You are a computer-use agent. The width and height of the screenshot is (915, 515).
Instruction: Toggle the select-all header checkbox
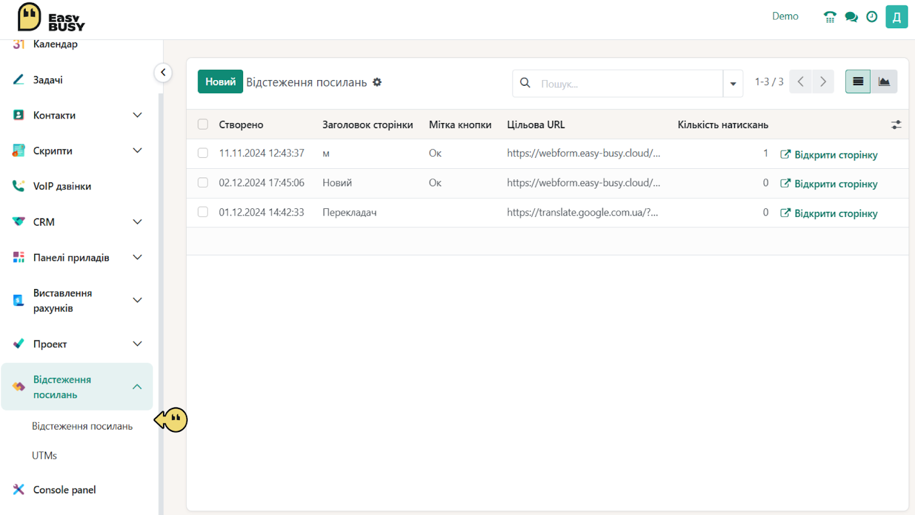tap(203, 124)
